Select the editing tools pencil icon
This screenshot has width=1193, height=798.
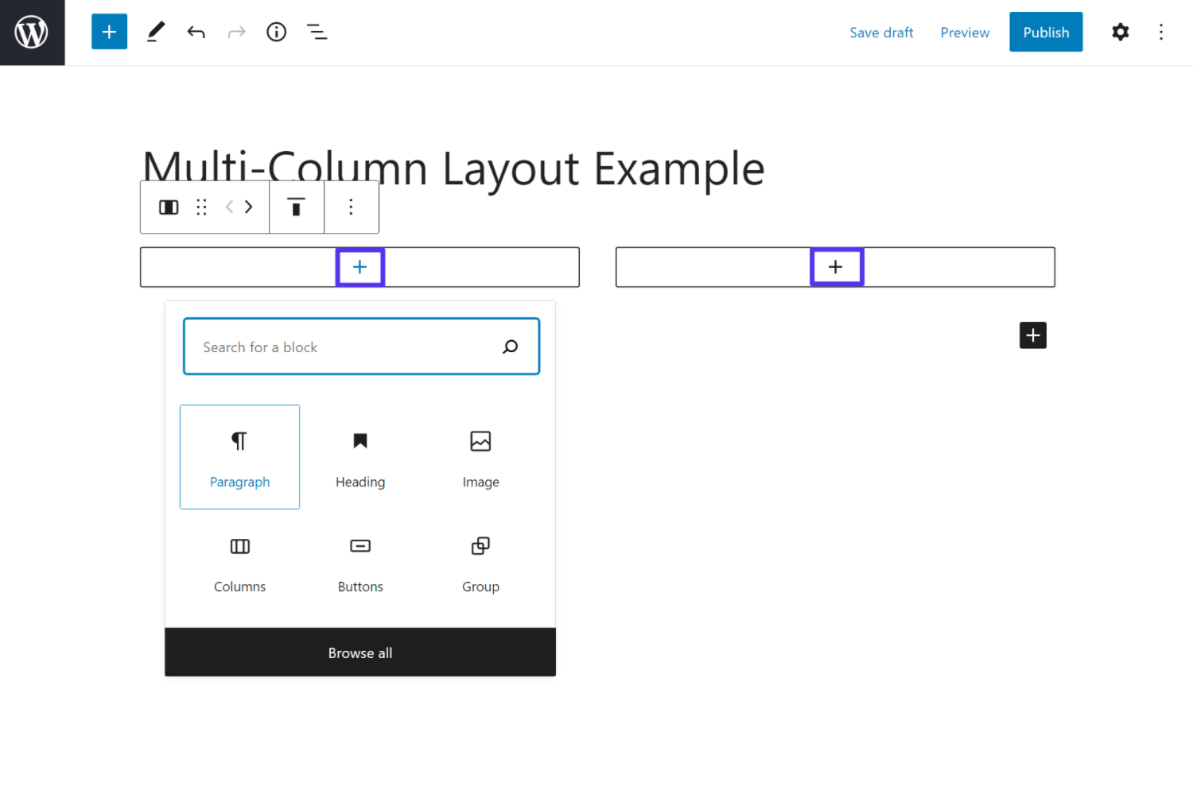(x=156, y=32)
